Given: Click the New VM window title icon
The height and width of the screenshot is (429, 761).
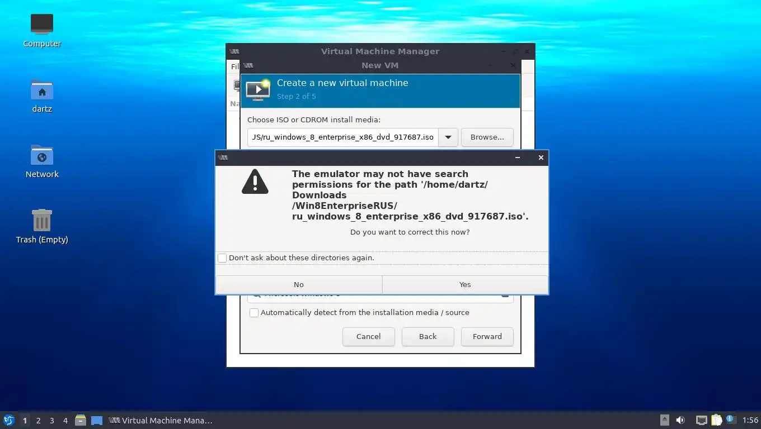Looking at the screenshot, I should (248, 65).
